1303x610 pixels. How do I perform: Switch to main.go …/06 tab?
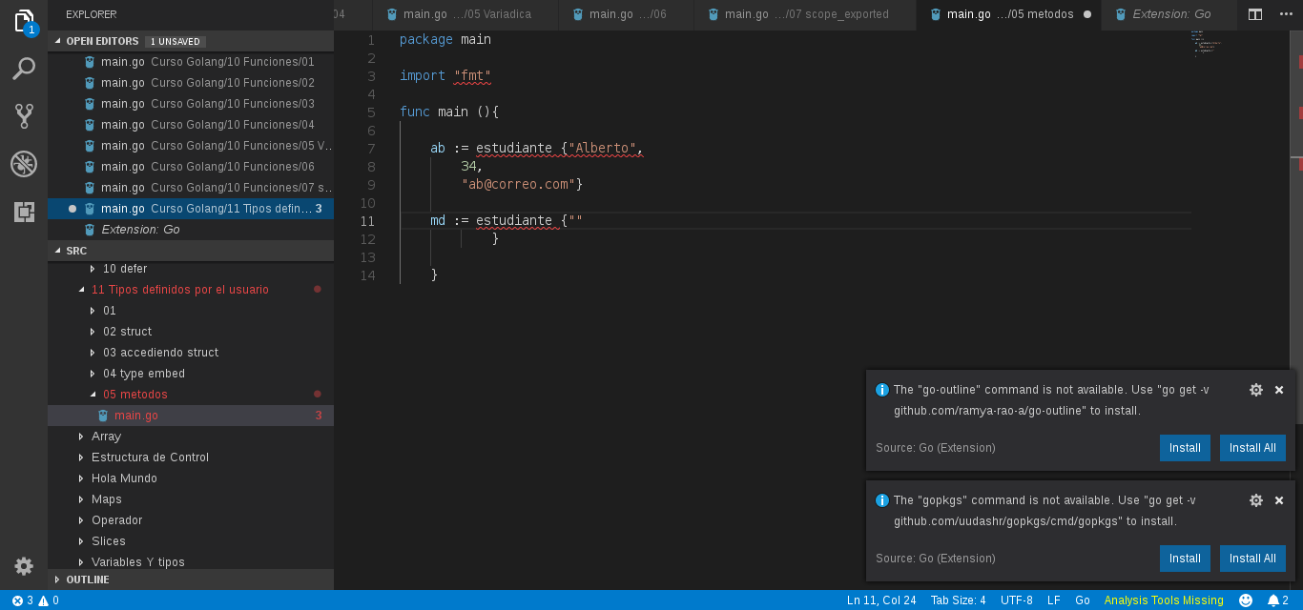pos(627,14)
